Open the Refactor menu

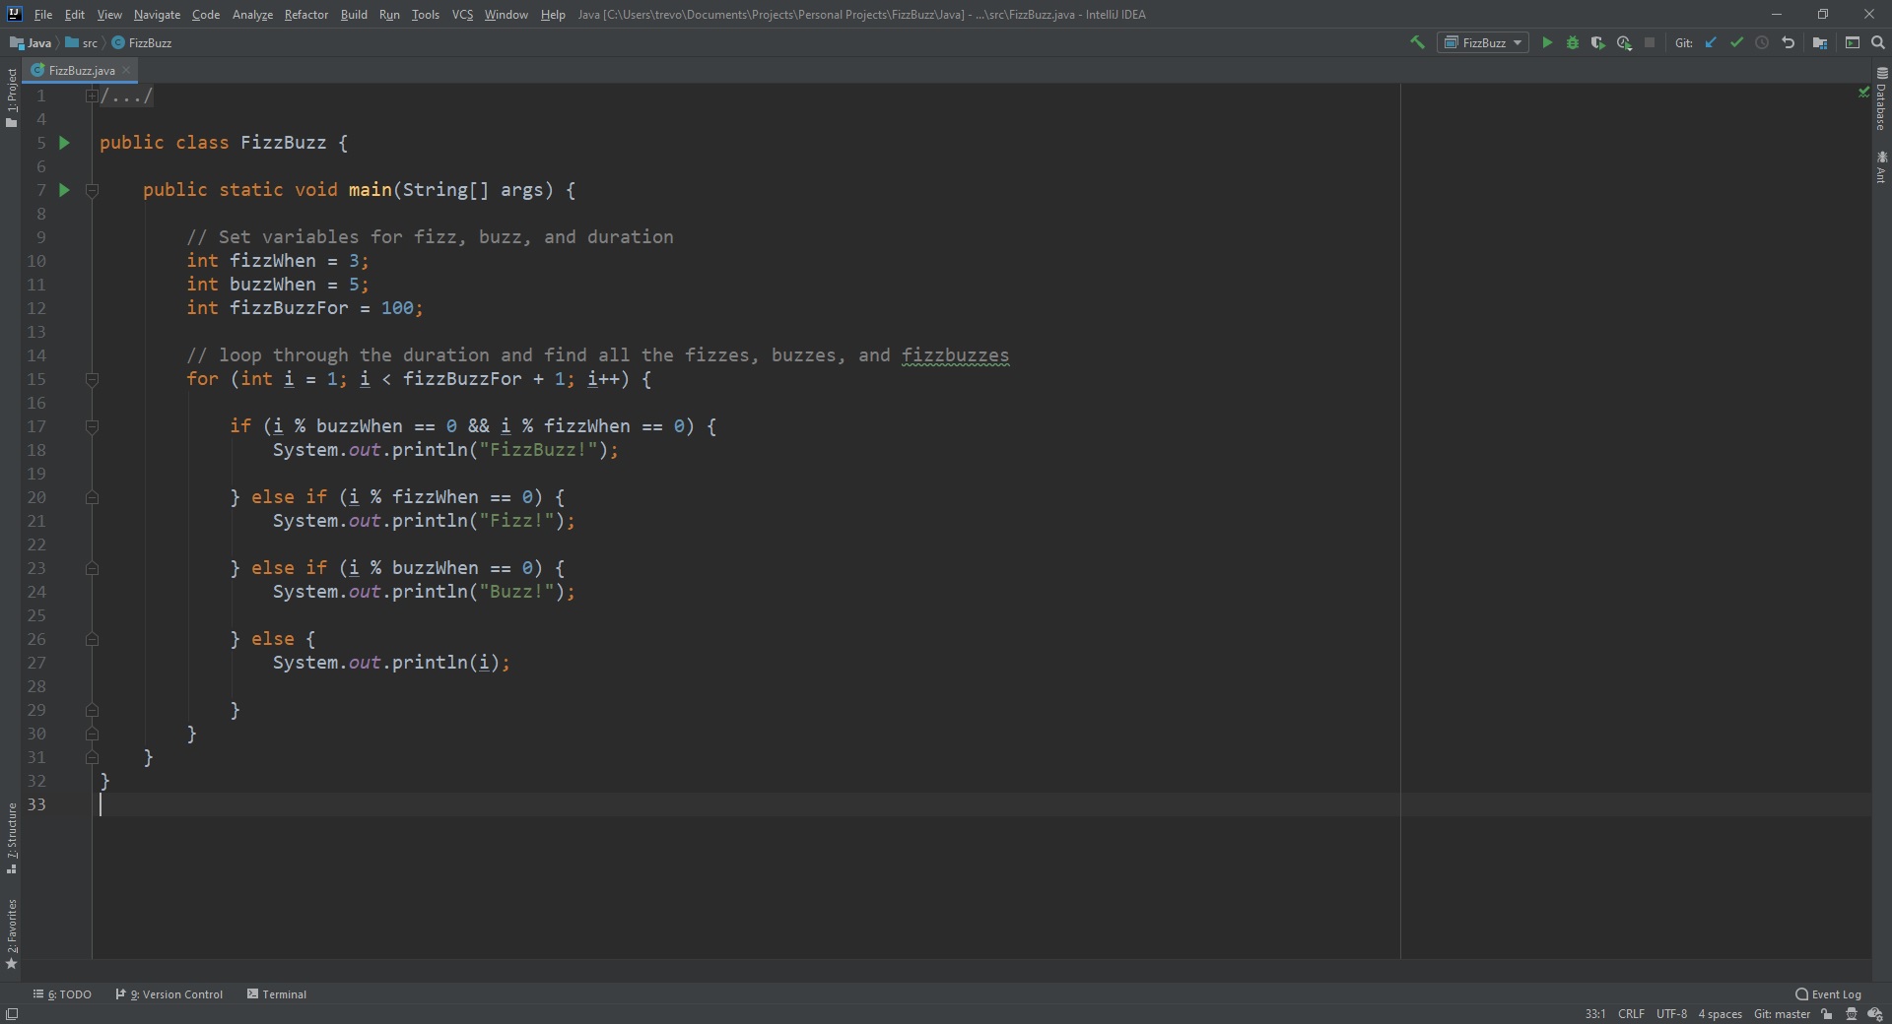[306, 15]
